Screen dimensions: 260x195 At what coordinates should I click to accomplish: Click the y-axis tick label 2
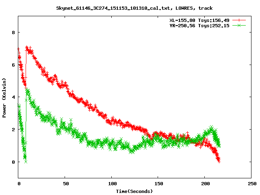click(14, 130)
